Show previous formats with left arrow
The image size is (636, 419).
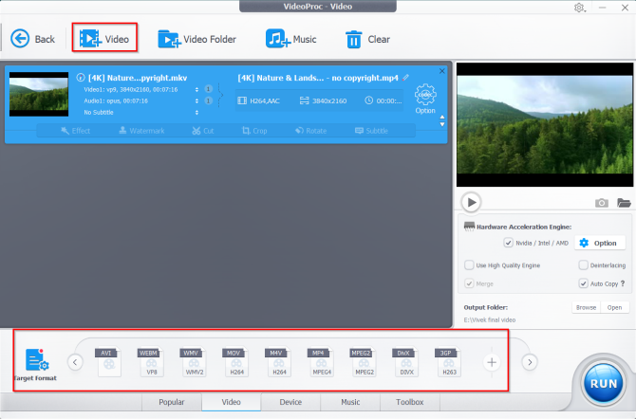tap(75, 362)
